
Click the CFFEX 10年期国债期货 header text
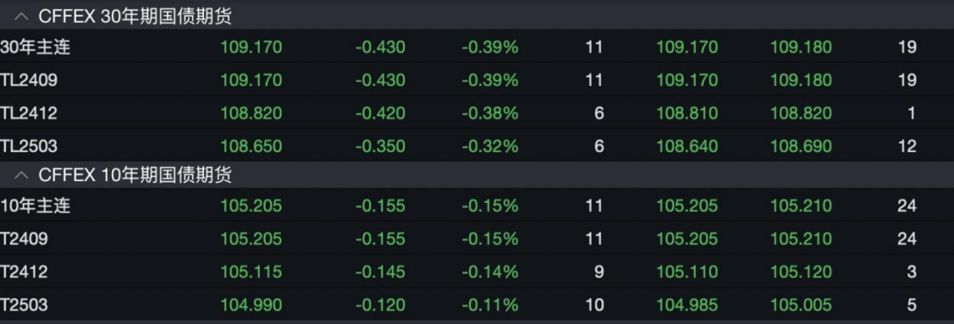[x=135, y=176]
